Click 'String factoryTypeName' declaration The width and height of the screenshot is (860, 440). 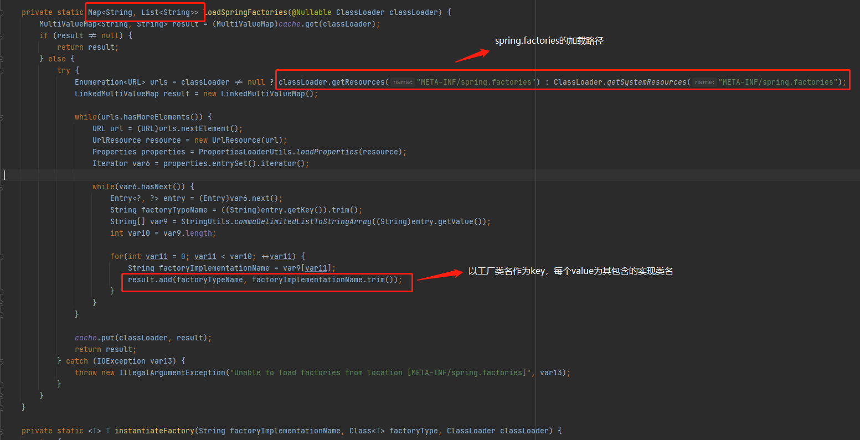point(159,210)
